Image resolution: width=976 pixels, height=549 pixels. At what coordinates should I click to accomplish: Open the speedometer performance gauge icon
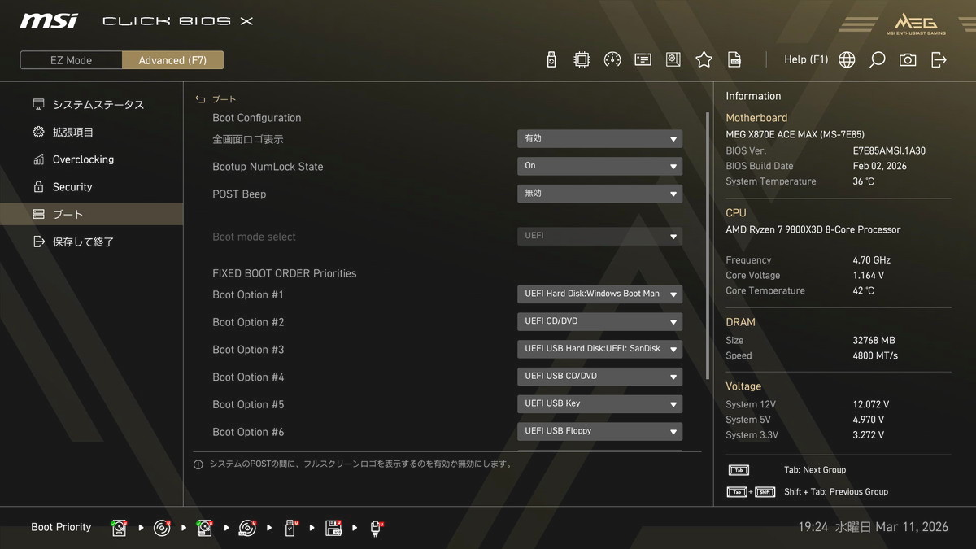pyautogui.click(x=612, y=59)
